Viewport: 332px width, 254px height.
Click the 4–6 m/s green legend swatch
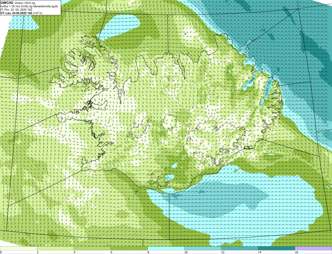[x=92, y=249]
